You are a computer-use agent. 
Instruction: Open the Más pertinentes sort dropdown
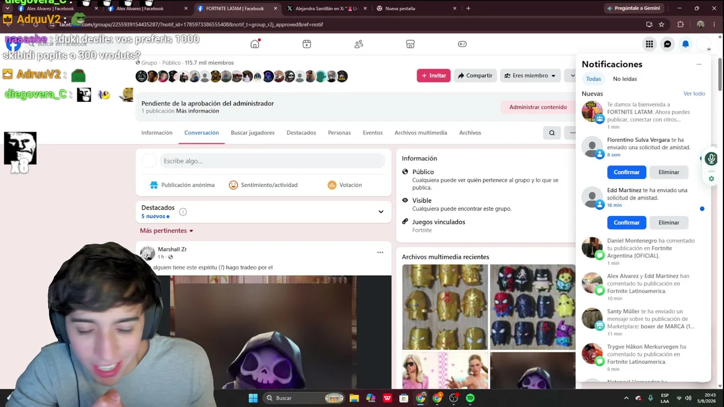click(x=167, y=231)
